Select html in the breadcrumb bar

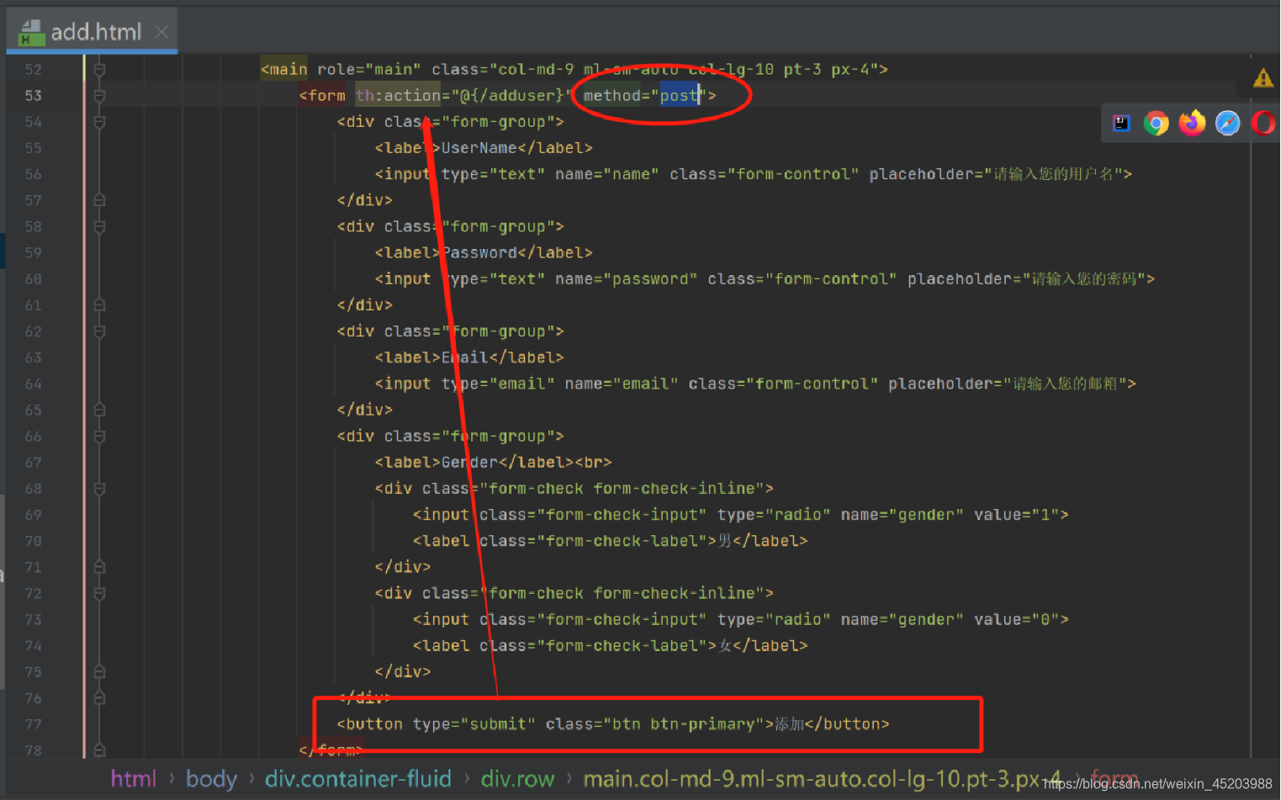click(x=134, y=779)
